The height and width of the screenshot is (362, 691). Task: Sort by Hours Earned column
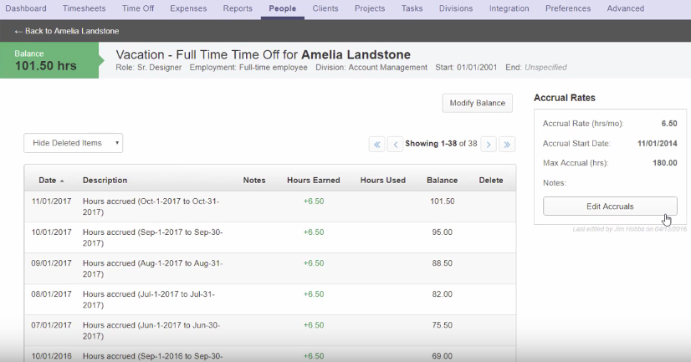pyautogui.click(x=313, y=180)
